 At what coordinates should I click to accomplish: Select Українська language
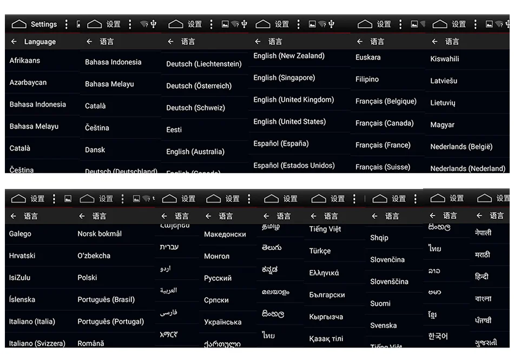coord(223,322)
